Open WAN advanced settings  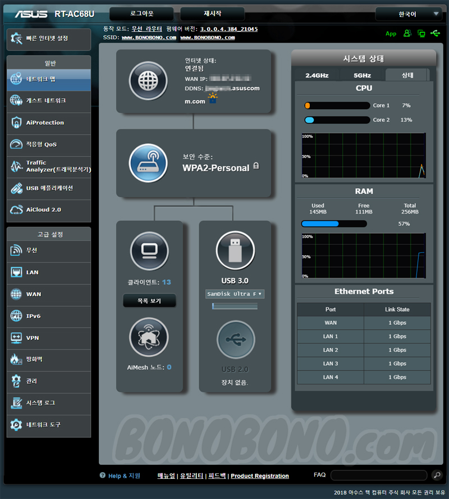point(49,294)
